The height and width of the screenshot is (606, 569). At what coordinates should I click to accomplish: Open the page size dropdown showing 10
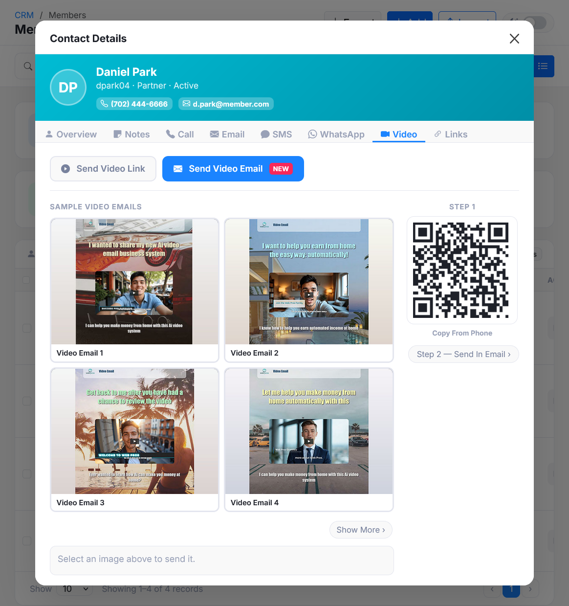(75, 589)
